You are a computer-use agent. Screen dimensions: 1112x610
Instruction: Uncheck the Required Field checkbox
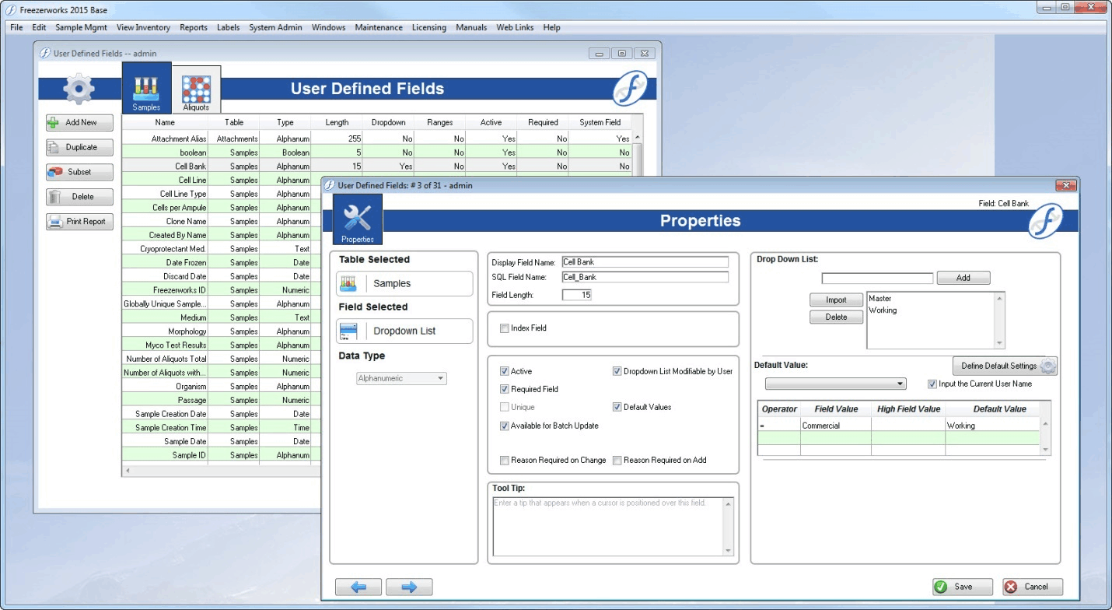pos(505,388)
